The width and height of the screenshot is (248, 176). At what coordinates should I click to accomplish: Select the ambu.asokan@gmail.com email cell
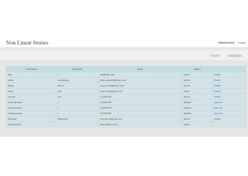click(140, 80)
